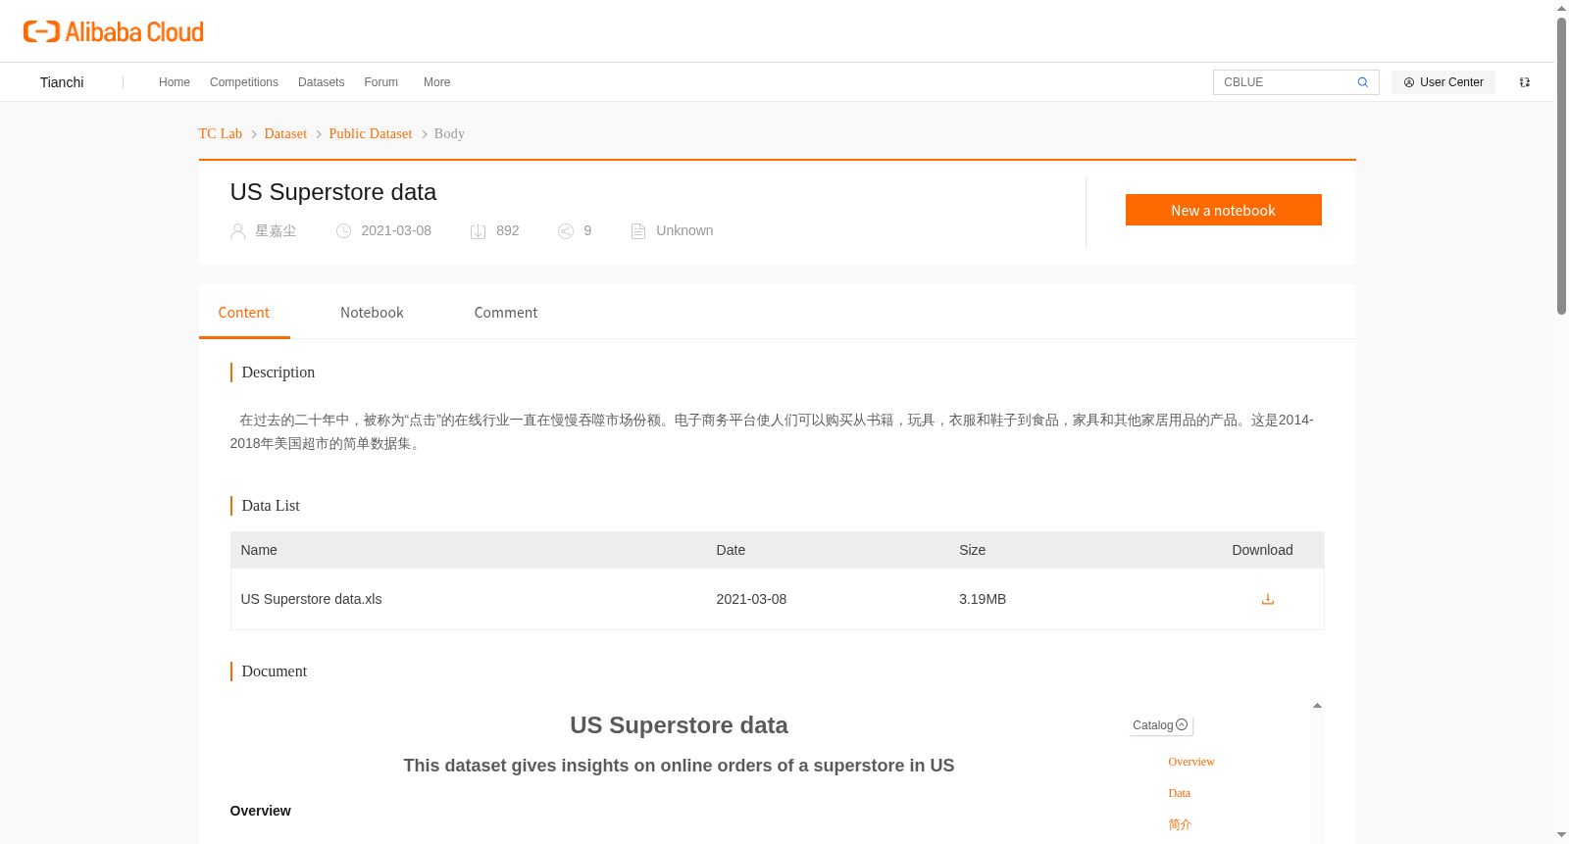Click the bold Overview heading in the document
Viewport: 1569px width, 844px height.
[x=261, y=811]
